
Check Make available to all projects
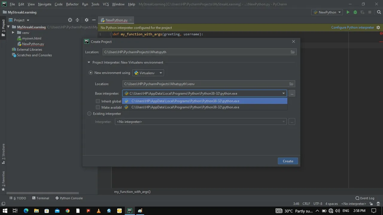98,107
